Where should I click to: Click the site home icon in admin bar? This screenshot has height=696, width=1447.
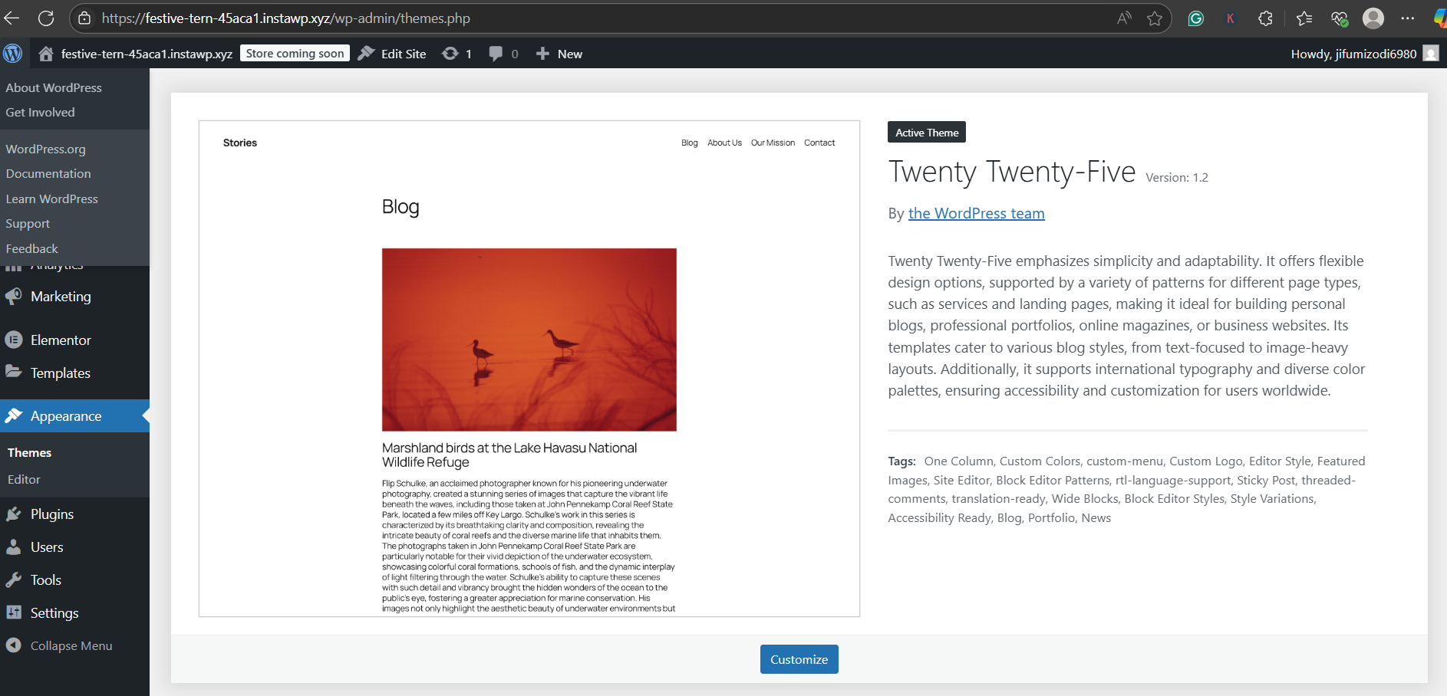(x=46, y=54)
